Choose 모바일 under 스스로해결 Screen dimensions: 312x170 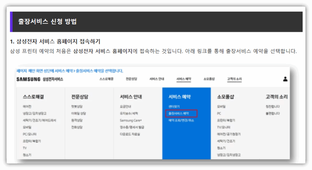tap(27, 127)
